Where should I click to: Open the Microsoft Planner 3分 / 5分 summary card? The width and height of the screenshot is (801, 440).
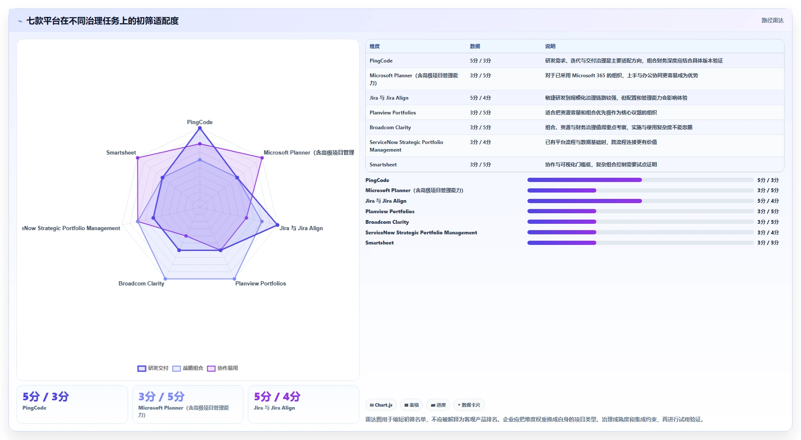coord(188,404)
